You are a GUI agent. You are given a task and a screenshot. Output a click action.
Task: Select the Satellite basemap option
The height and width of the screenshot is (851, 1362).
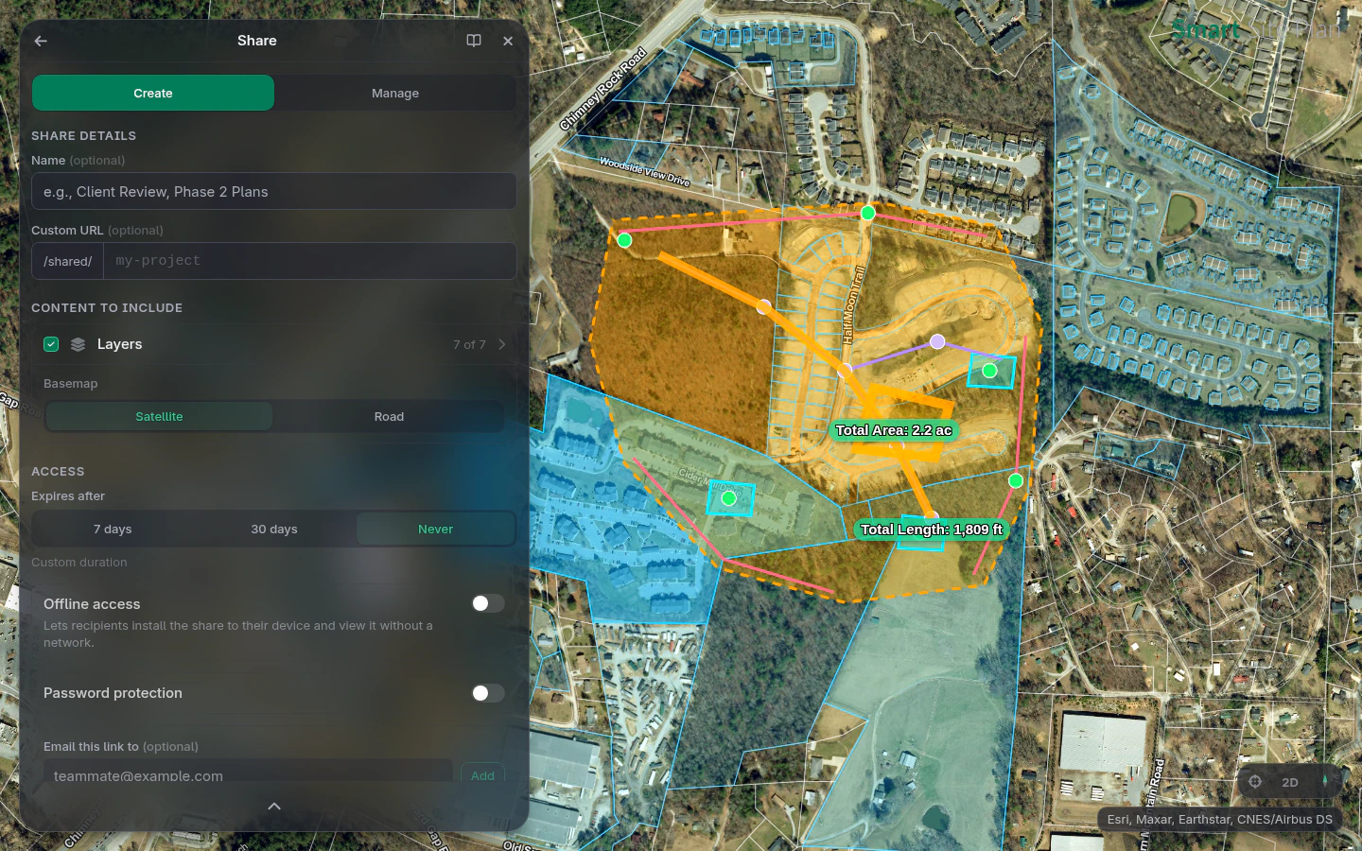pyautogui.click(x=159, y=416)
